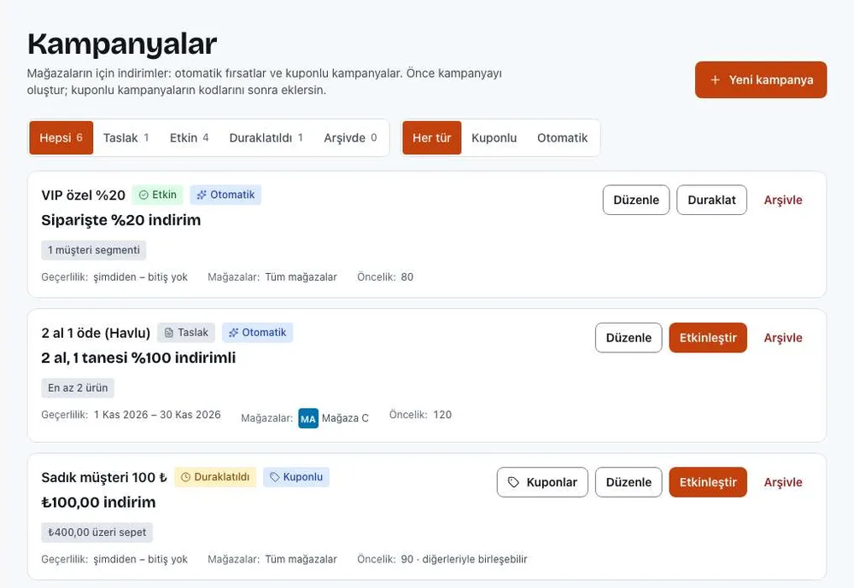This screenshot has width=854, height=588.
Task: Click Otomatik badge on VIP özel %20
Action: 225,195
